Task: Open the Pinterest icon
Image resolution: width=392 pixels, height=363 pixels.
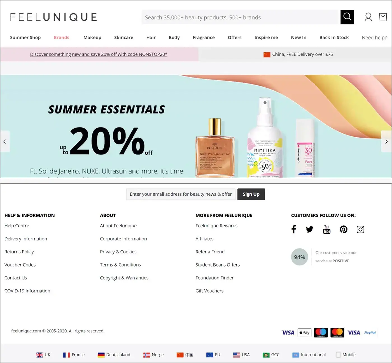Action: coord(344,229)
